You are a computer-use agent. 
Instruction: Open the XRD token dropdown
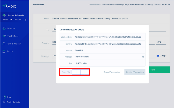point(161,42)
